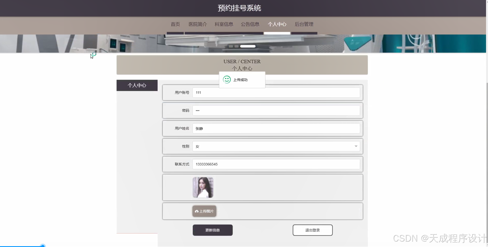
Task: Open the 首页 navigation item
Action: tap(175, 24)
